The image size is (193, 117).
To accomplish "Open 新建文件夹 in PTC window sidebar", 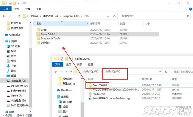I will [17, 28].
